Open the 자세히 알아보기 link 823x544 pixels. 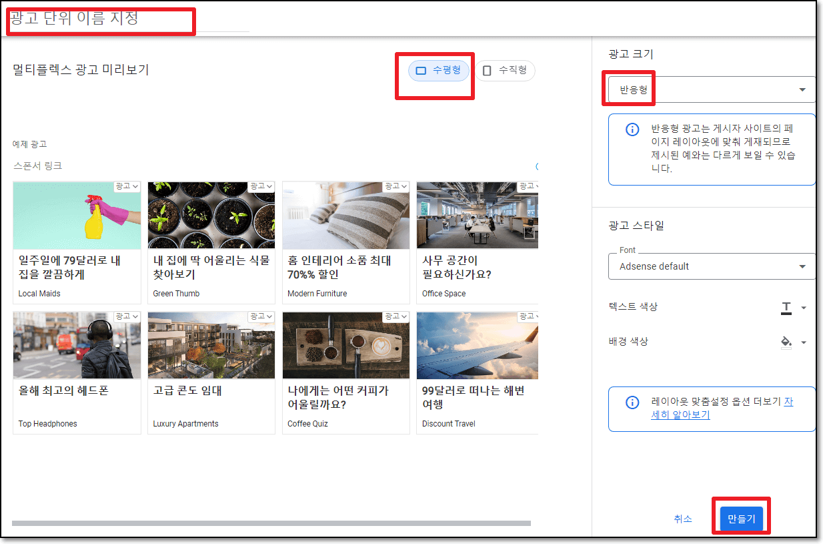[680, 415]
